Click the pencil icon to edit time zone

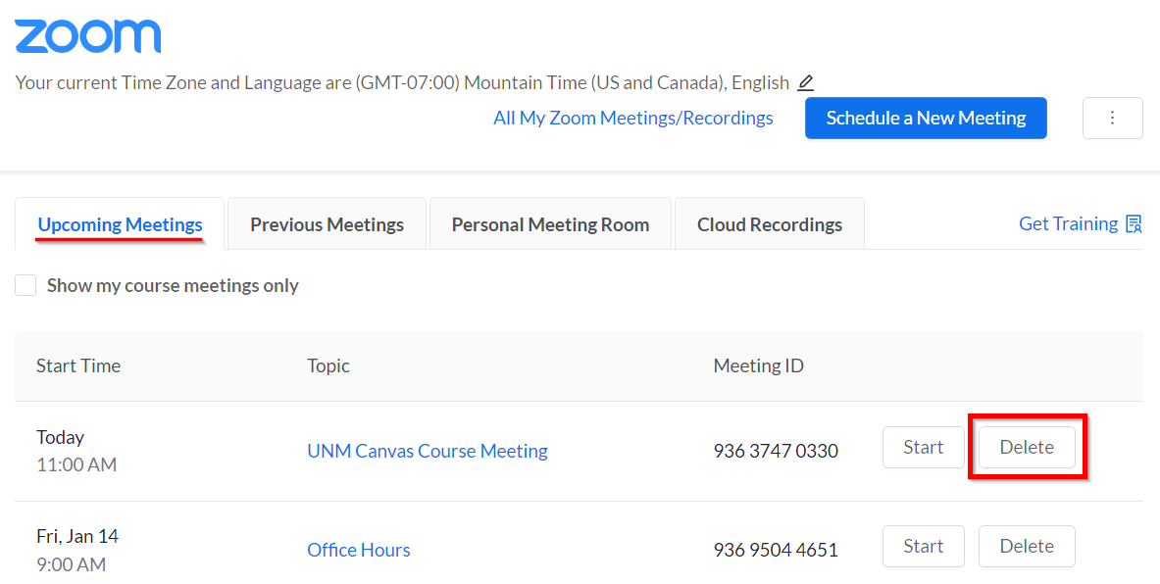click(806, 83)
